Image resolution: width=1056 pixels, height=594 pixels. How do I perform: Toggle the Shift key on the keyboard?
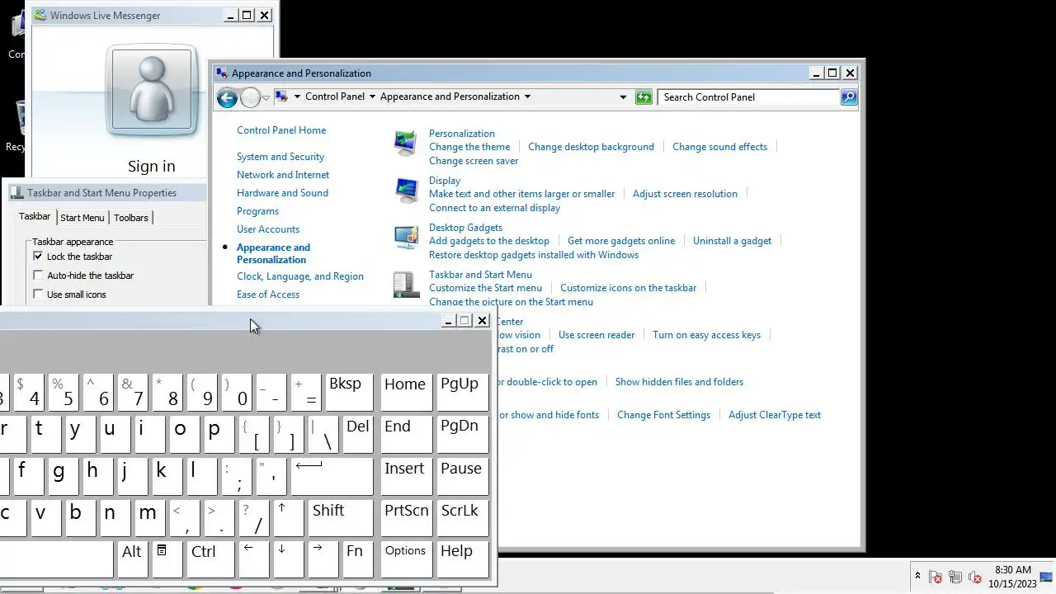(x=342, y=518)
